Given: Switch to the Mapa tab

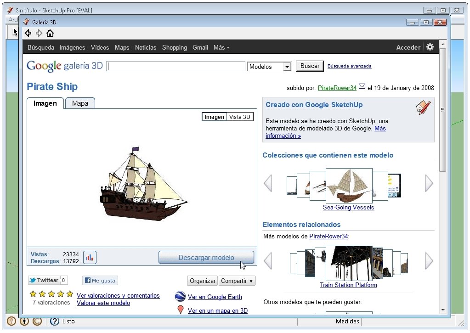Looking at the screenshot, I should (x=80, y=103).
